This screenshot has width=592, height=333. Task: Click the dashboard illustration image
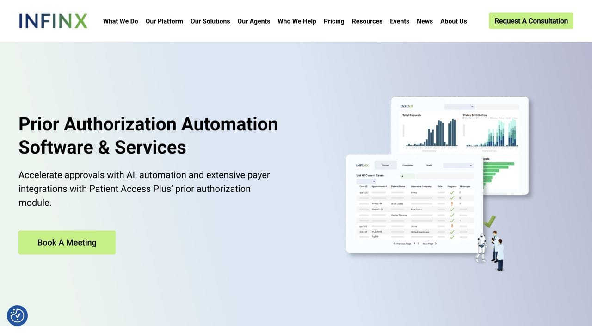(437, 184)
